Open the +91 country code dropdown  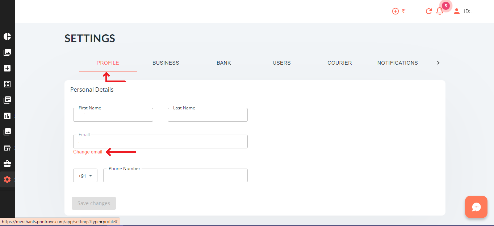tap(85, 175)
